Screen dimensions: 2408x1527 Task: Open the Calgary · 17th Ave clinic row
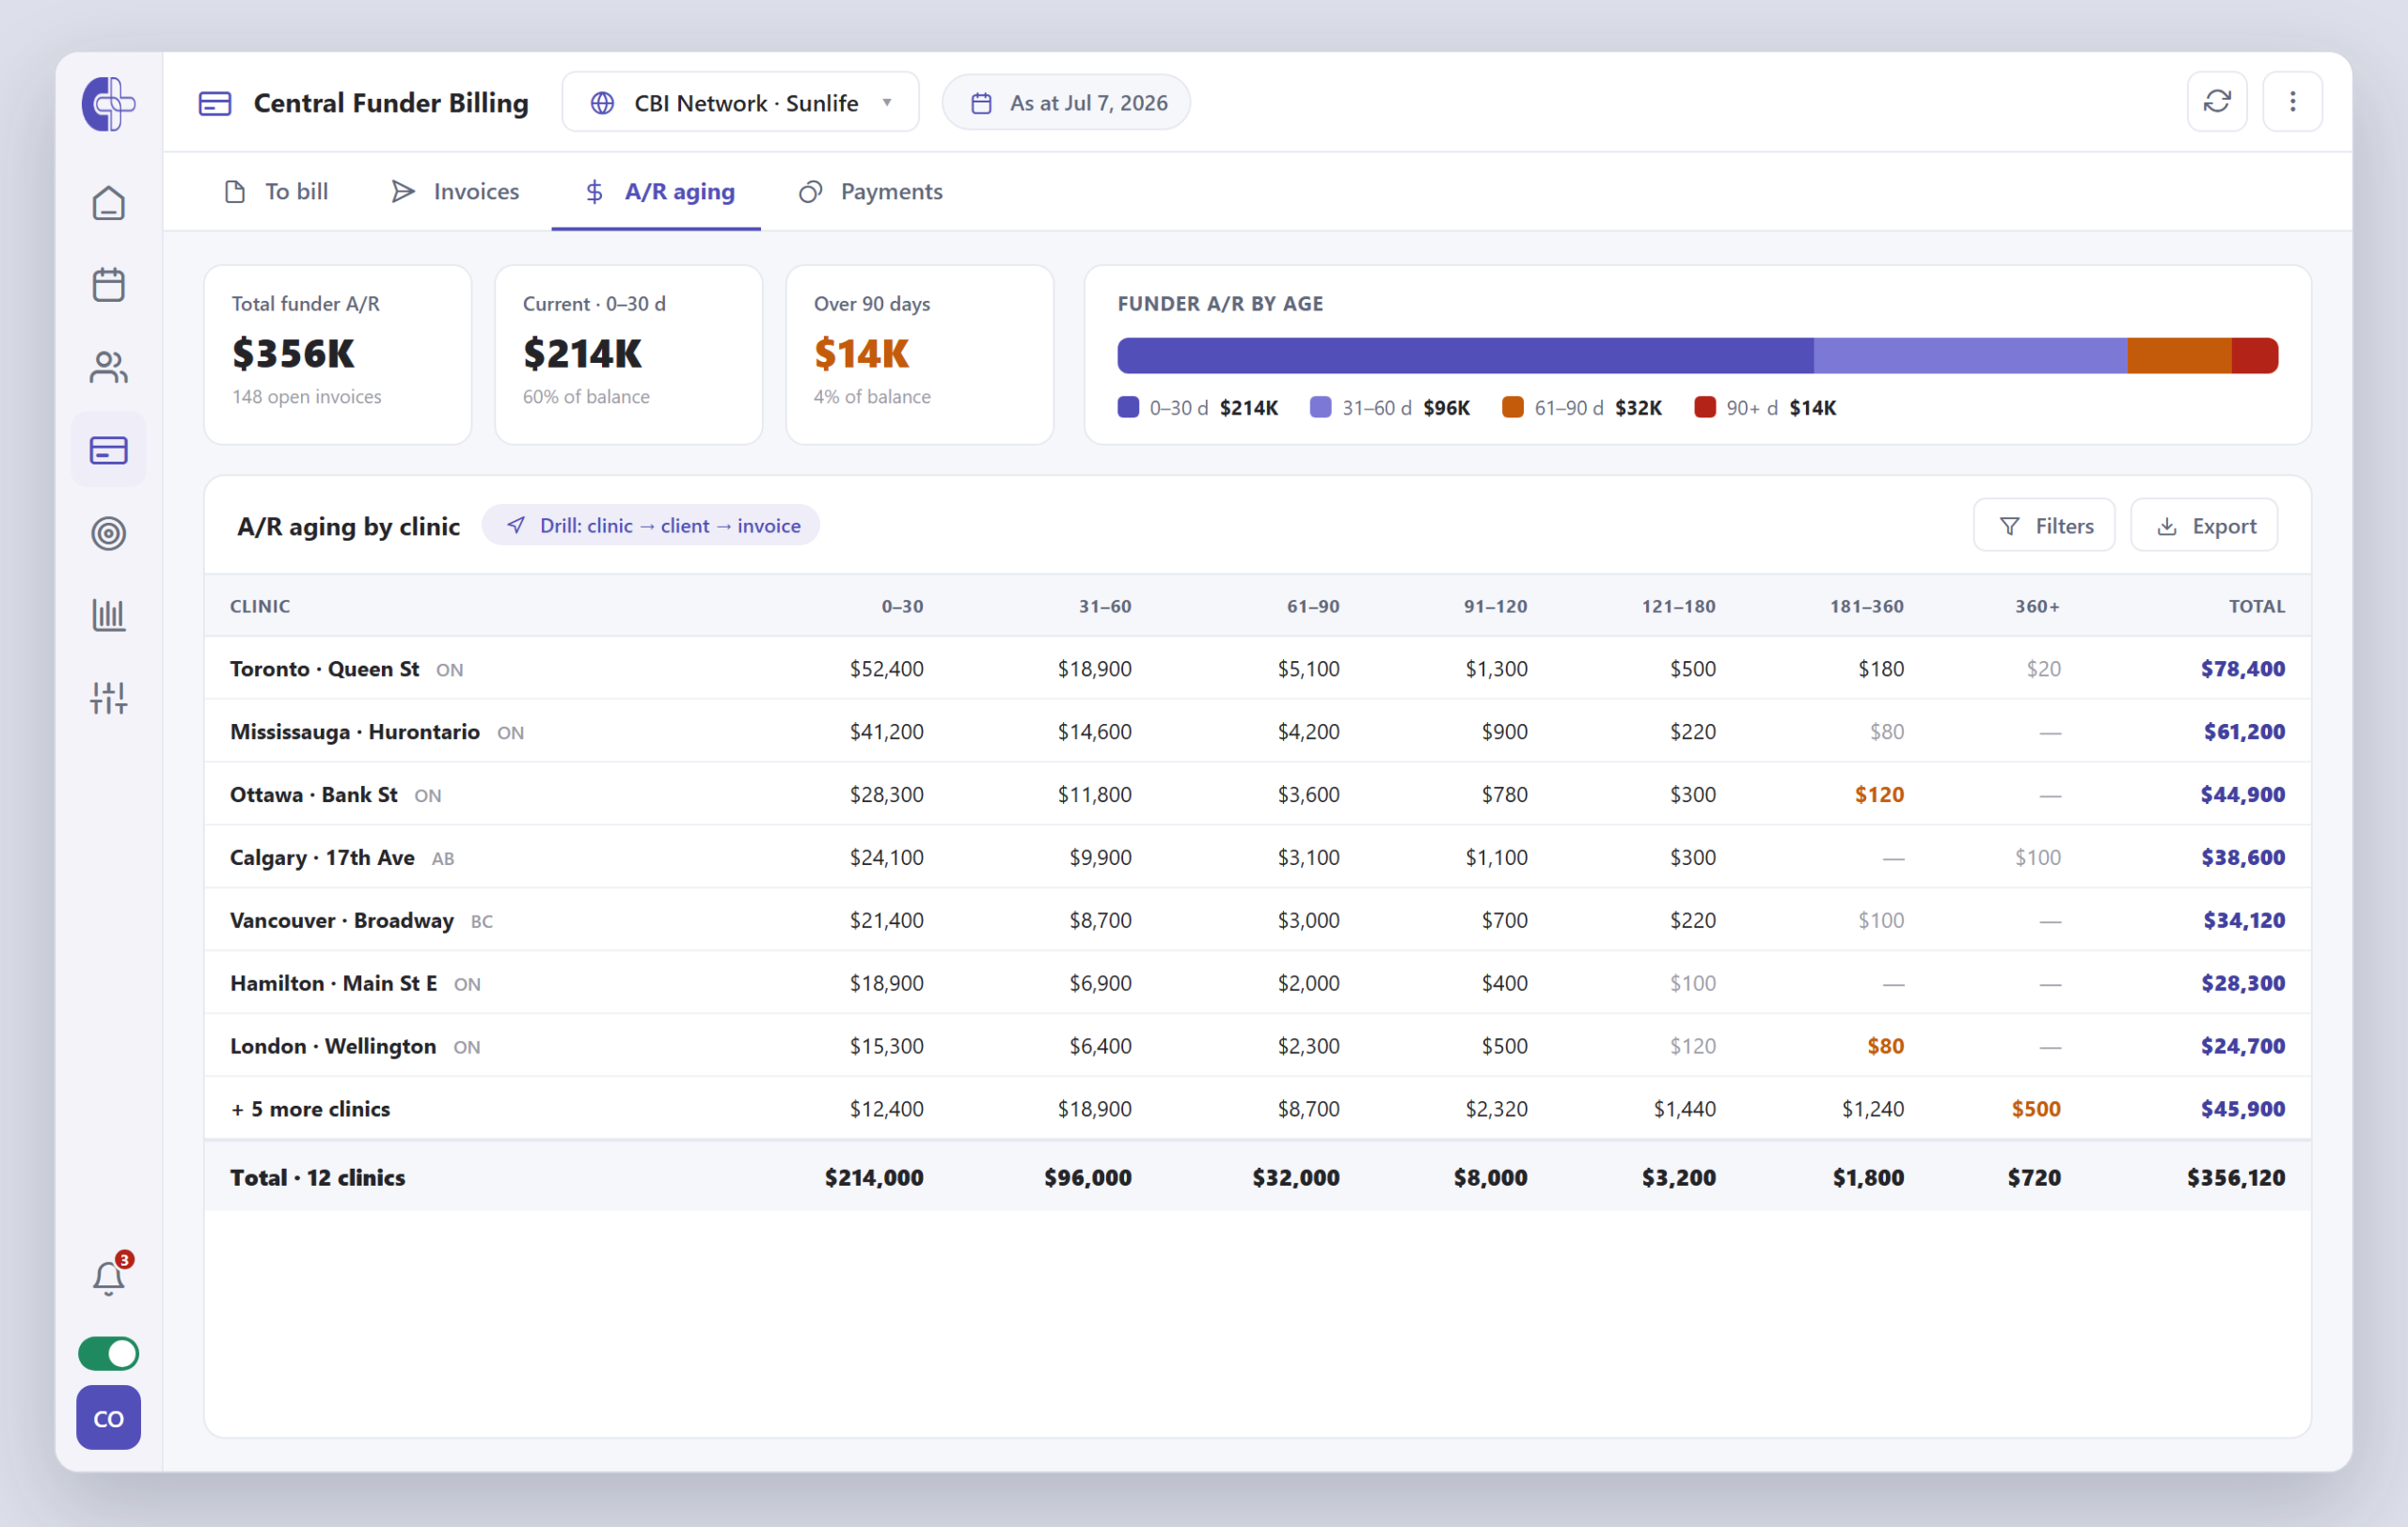click(1257, 858)
